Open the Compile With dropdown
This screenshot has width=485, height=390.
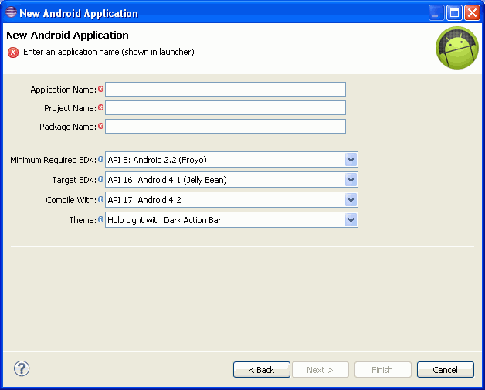pos(351,200)
